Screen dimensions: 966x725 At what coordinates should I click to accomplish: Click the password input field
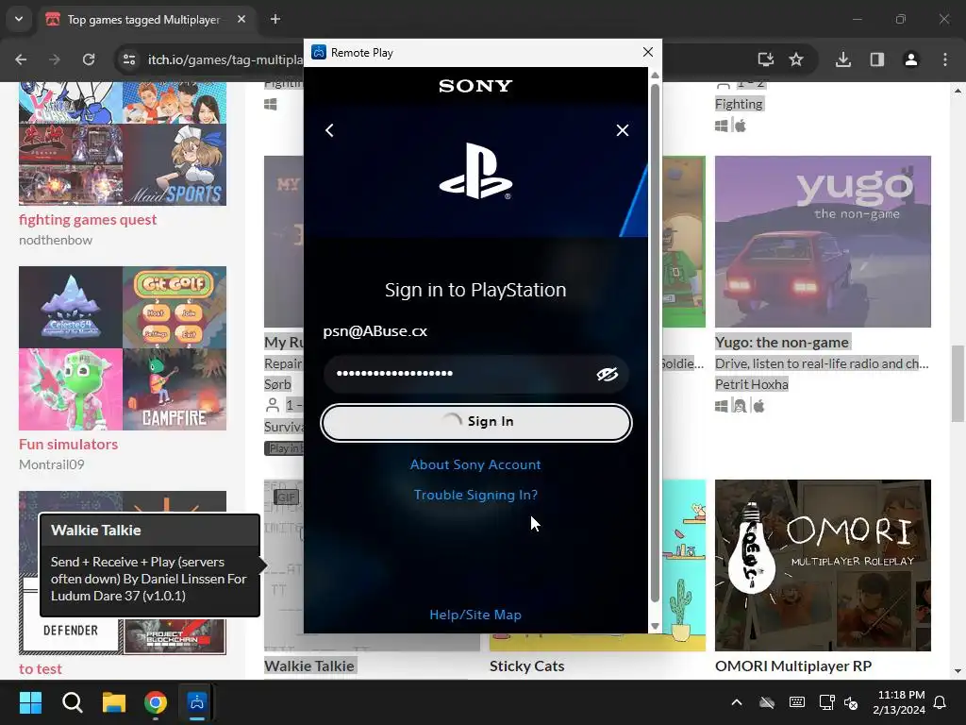476,374
